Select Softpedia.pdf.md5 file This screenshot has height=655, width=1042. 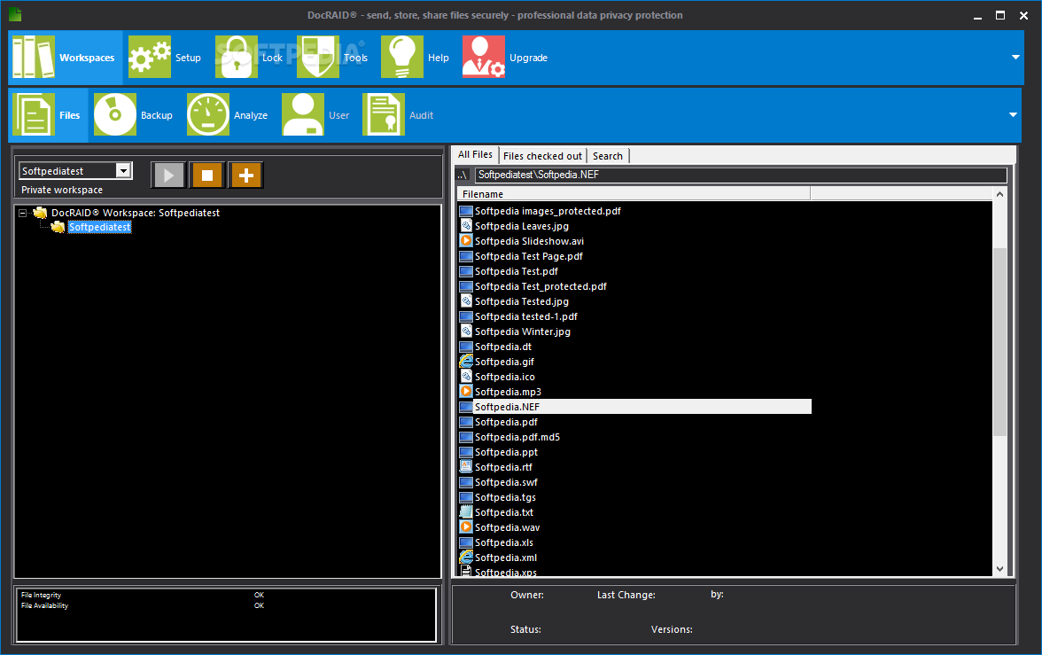517,437
